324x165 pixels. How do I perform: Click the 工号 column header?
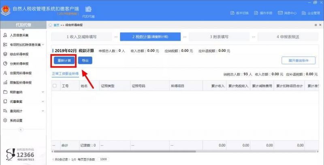point(69,86)
